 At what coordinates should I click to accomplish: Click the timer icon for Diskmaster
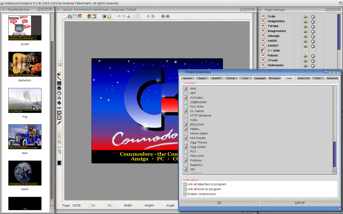[x=313, y=66]
